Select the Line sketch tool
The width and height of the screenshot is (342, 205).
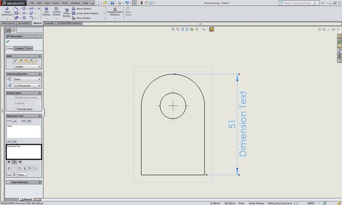(x=17, y=9)
